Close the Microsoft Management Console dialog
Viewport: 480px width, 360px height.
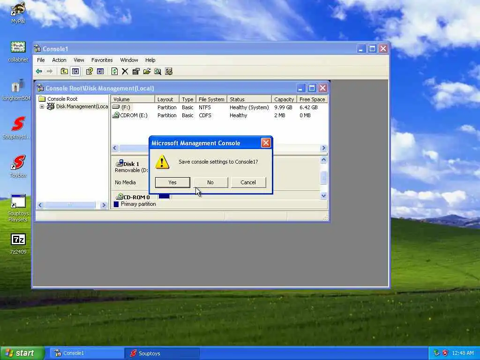(x=265, y=142)
